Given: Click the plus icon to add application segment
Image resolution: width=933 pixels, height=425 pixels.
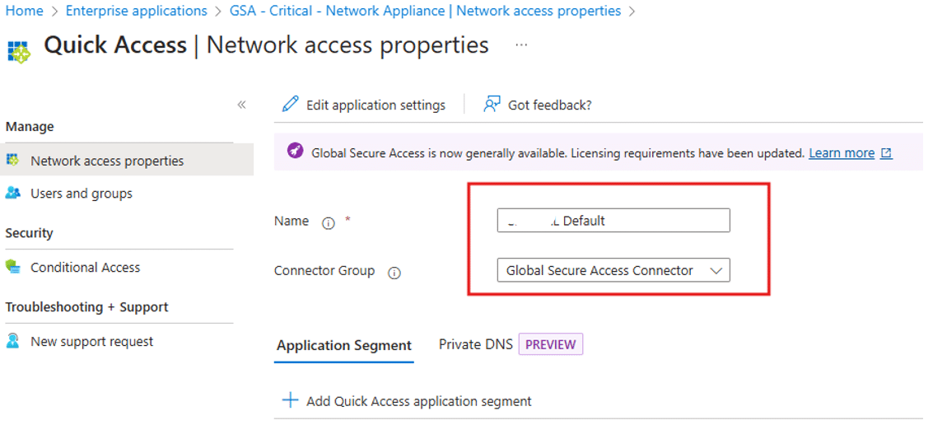Looking at the screenshot, I should pyautogui.click(x=290, y=400).
